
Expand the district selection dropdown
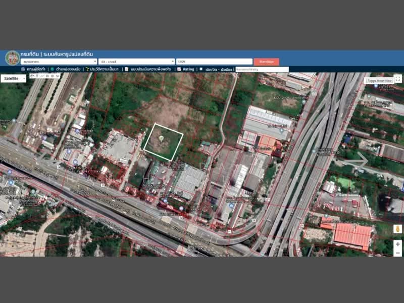137,62
